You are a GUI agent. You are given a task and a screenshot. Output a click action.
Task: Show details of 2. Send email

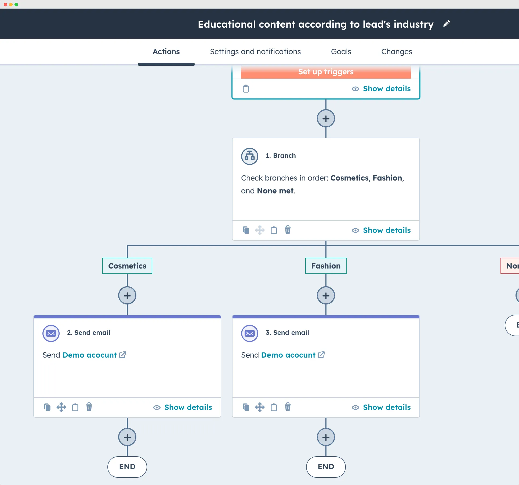click(183, 407)
